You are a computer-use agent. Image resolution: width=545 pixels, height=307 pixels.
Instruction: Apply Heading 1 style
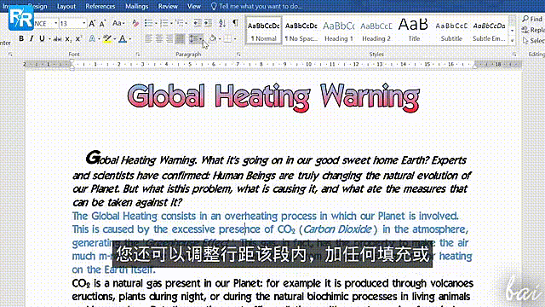click(339, 31)
